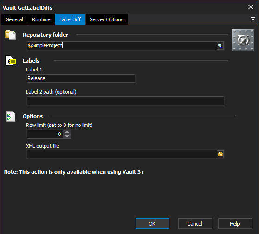Switch to the Runtime tab
Screen dimensions: 259x234
[41, 19]
